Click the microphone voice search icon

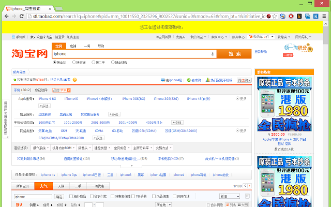[213, 54]
